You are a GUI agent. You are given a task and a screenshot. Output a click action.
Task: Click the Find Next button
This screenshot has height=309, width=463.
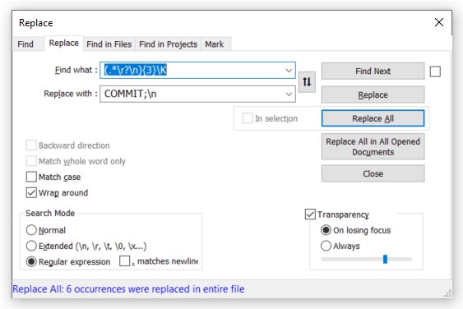373,71
